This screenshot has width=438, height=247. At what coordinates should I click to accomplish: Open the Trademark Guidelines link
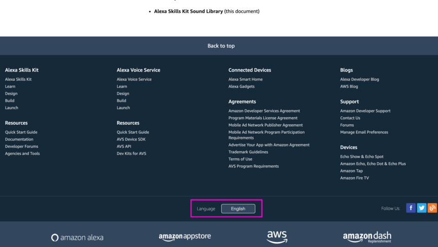pos(248,152)
